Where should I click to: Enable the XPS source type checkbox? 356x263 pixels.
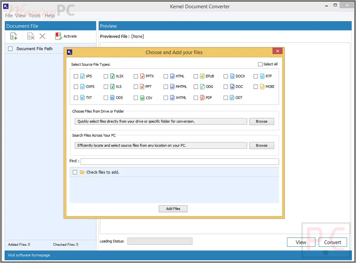(x=76, y=77)
